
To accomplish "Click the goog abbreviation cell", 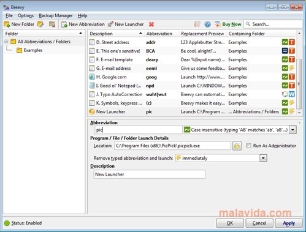I will pos(151,77).
